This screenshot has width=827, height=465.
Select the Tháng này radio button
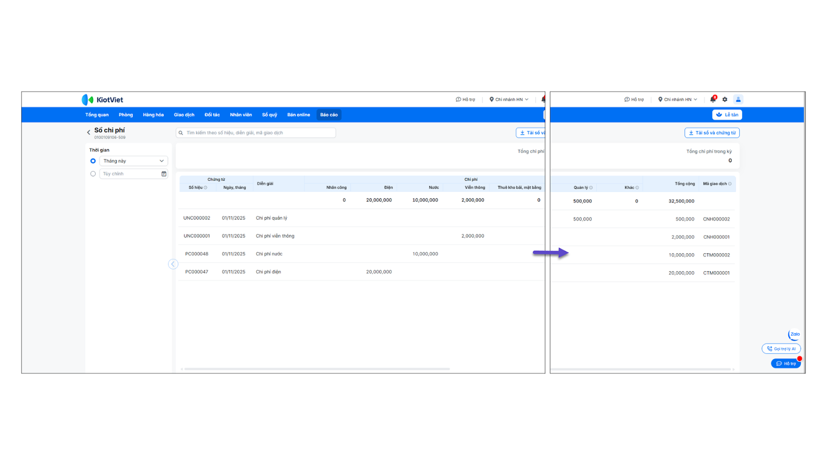(x=93, y=161)
